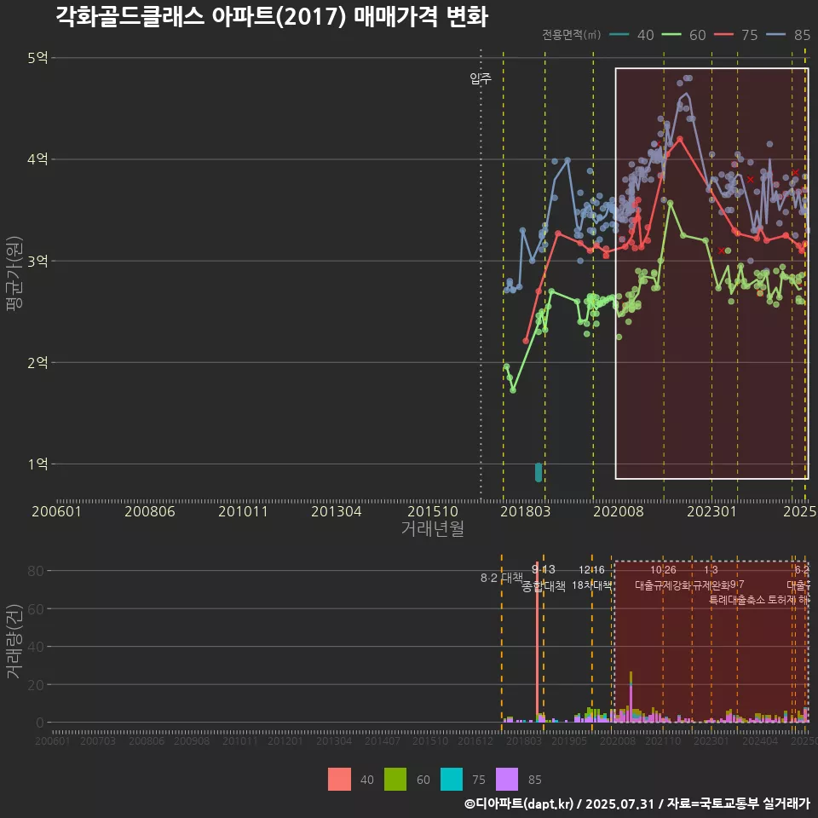Click 201612 on the volume chart axis
Image resolution: width=818 pixels, height=818 pixels.
click(475, 740)
